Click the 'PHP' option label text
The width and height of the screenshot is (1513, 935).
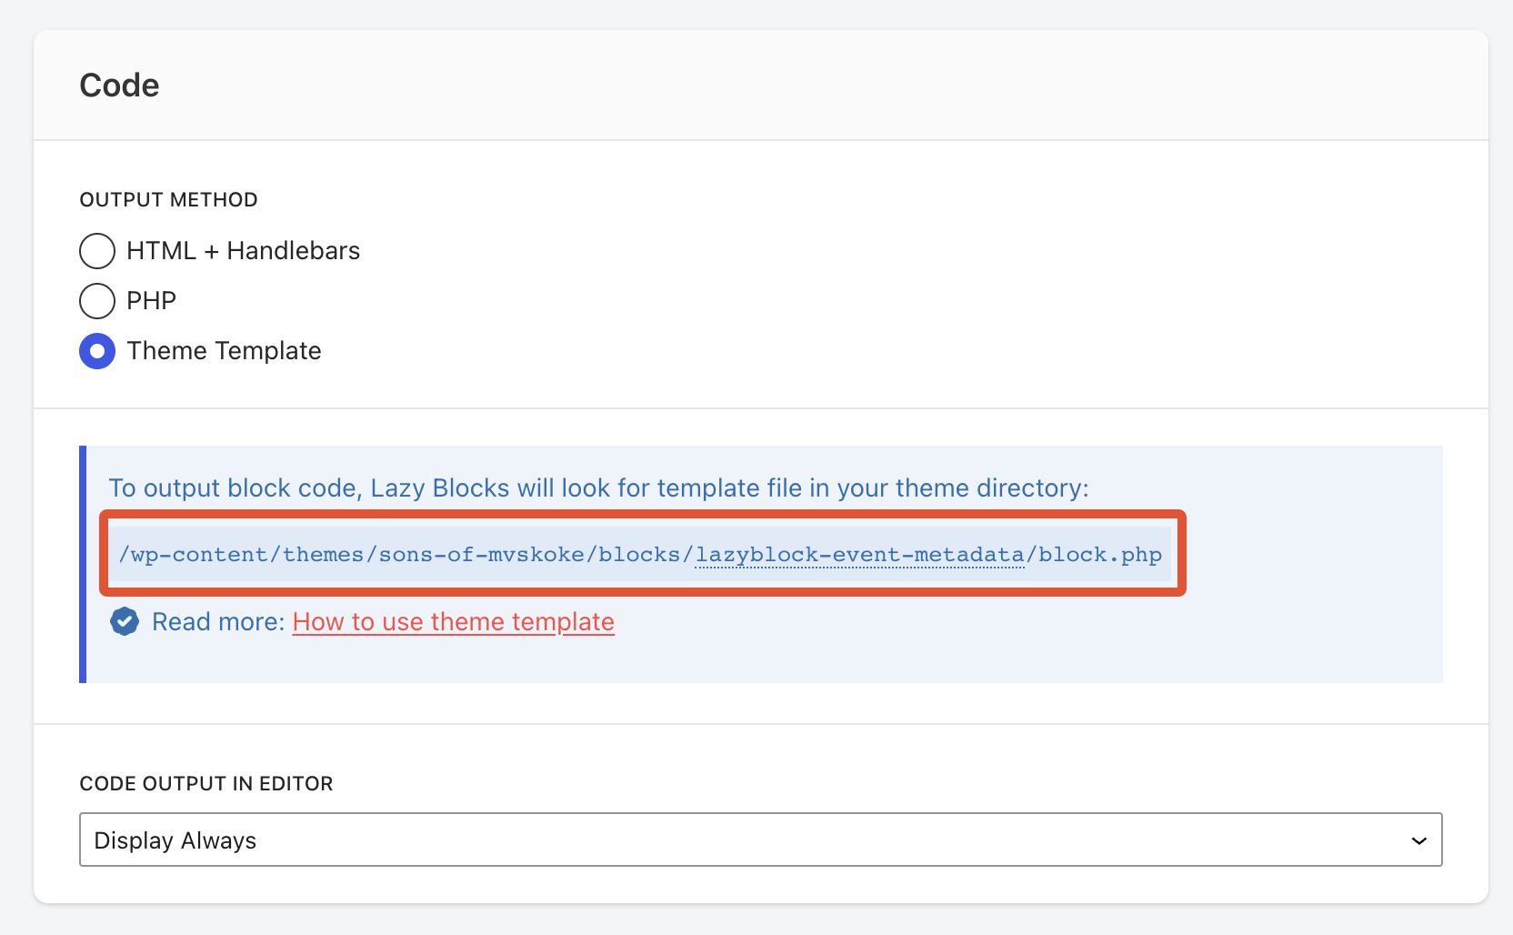151,301
